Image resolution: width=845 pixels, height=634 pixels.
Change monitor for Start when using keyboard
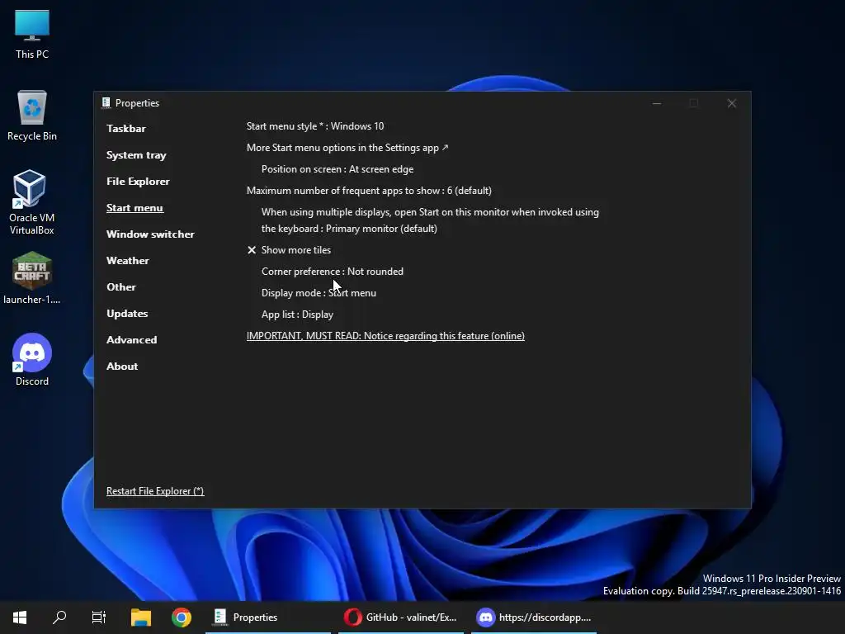[x=430, y=220]
